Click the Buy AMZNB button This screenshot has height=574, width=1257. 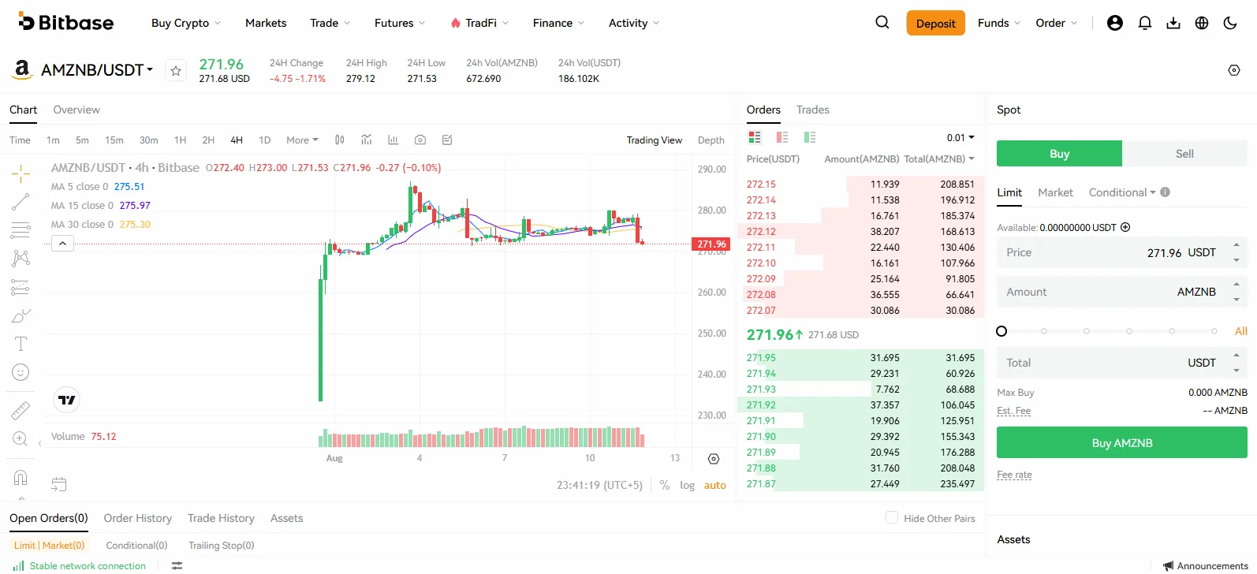1122,443
